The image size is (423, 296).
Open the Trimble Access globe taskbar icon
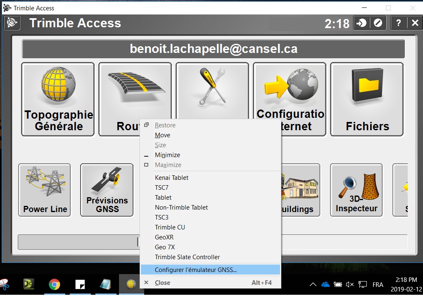[131, 284]
